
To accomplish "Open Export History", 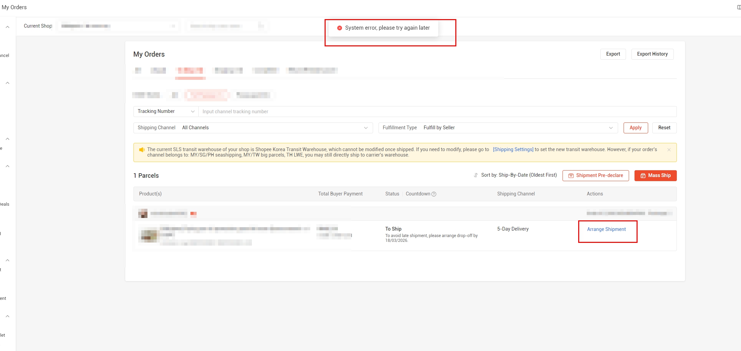I will (652, 54).
